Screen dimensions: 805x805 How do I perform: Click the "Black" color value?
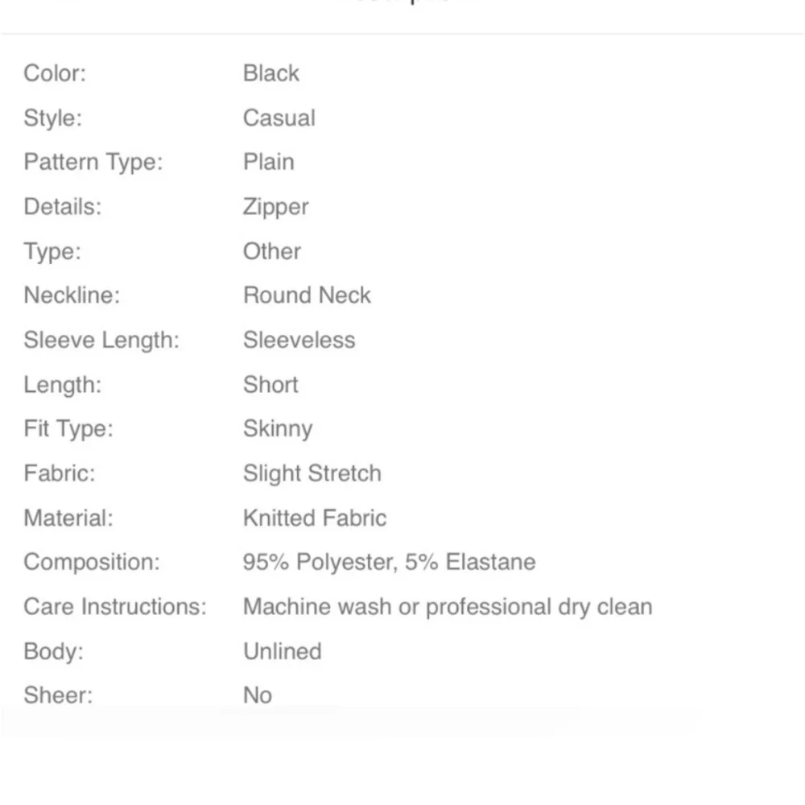click(270, 73)
